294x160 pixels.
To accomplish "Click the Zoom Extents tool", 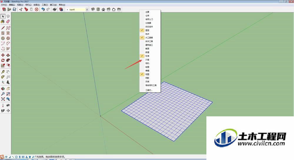I will click(3, 99).
